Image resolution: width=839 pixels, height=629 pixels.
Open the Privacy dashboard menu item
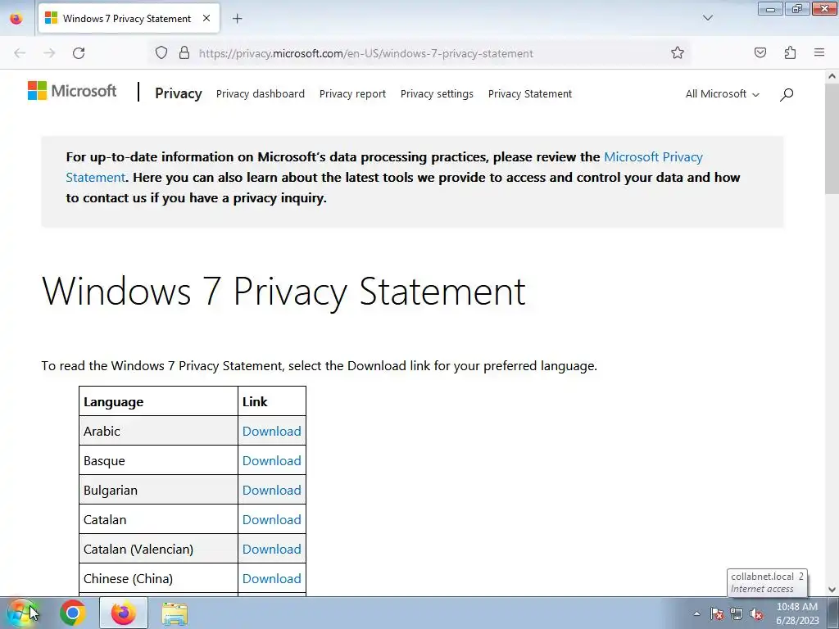point(260,94)
